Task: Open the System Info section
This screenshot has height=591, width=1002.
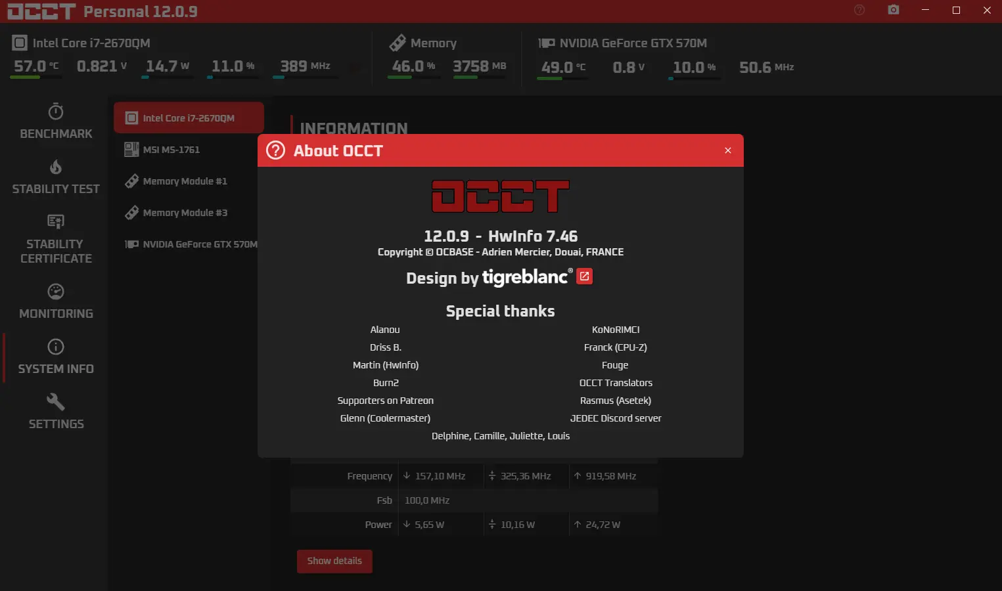Action: (56, 358)
